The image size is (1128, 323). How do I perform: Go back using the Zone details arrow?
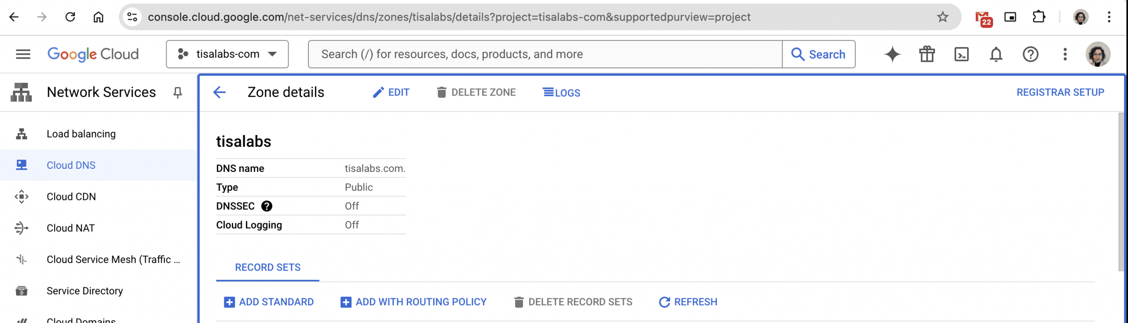coord(219,92)
